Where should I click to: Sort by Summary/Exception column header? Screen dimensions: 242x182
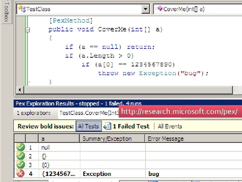click(x=112, y=139)
